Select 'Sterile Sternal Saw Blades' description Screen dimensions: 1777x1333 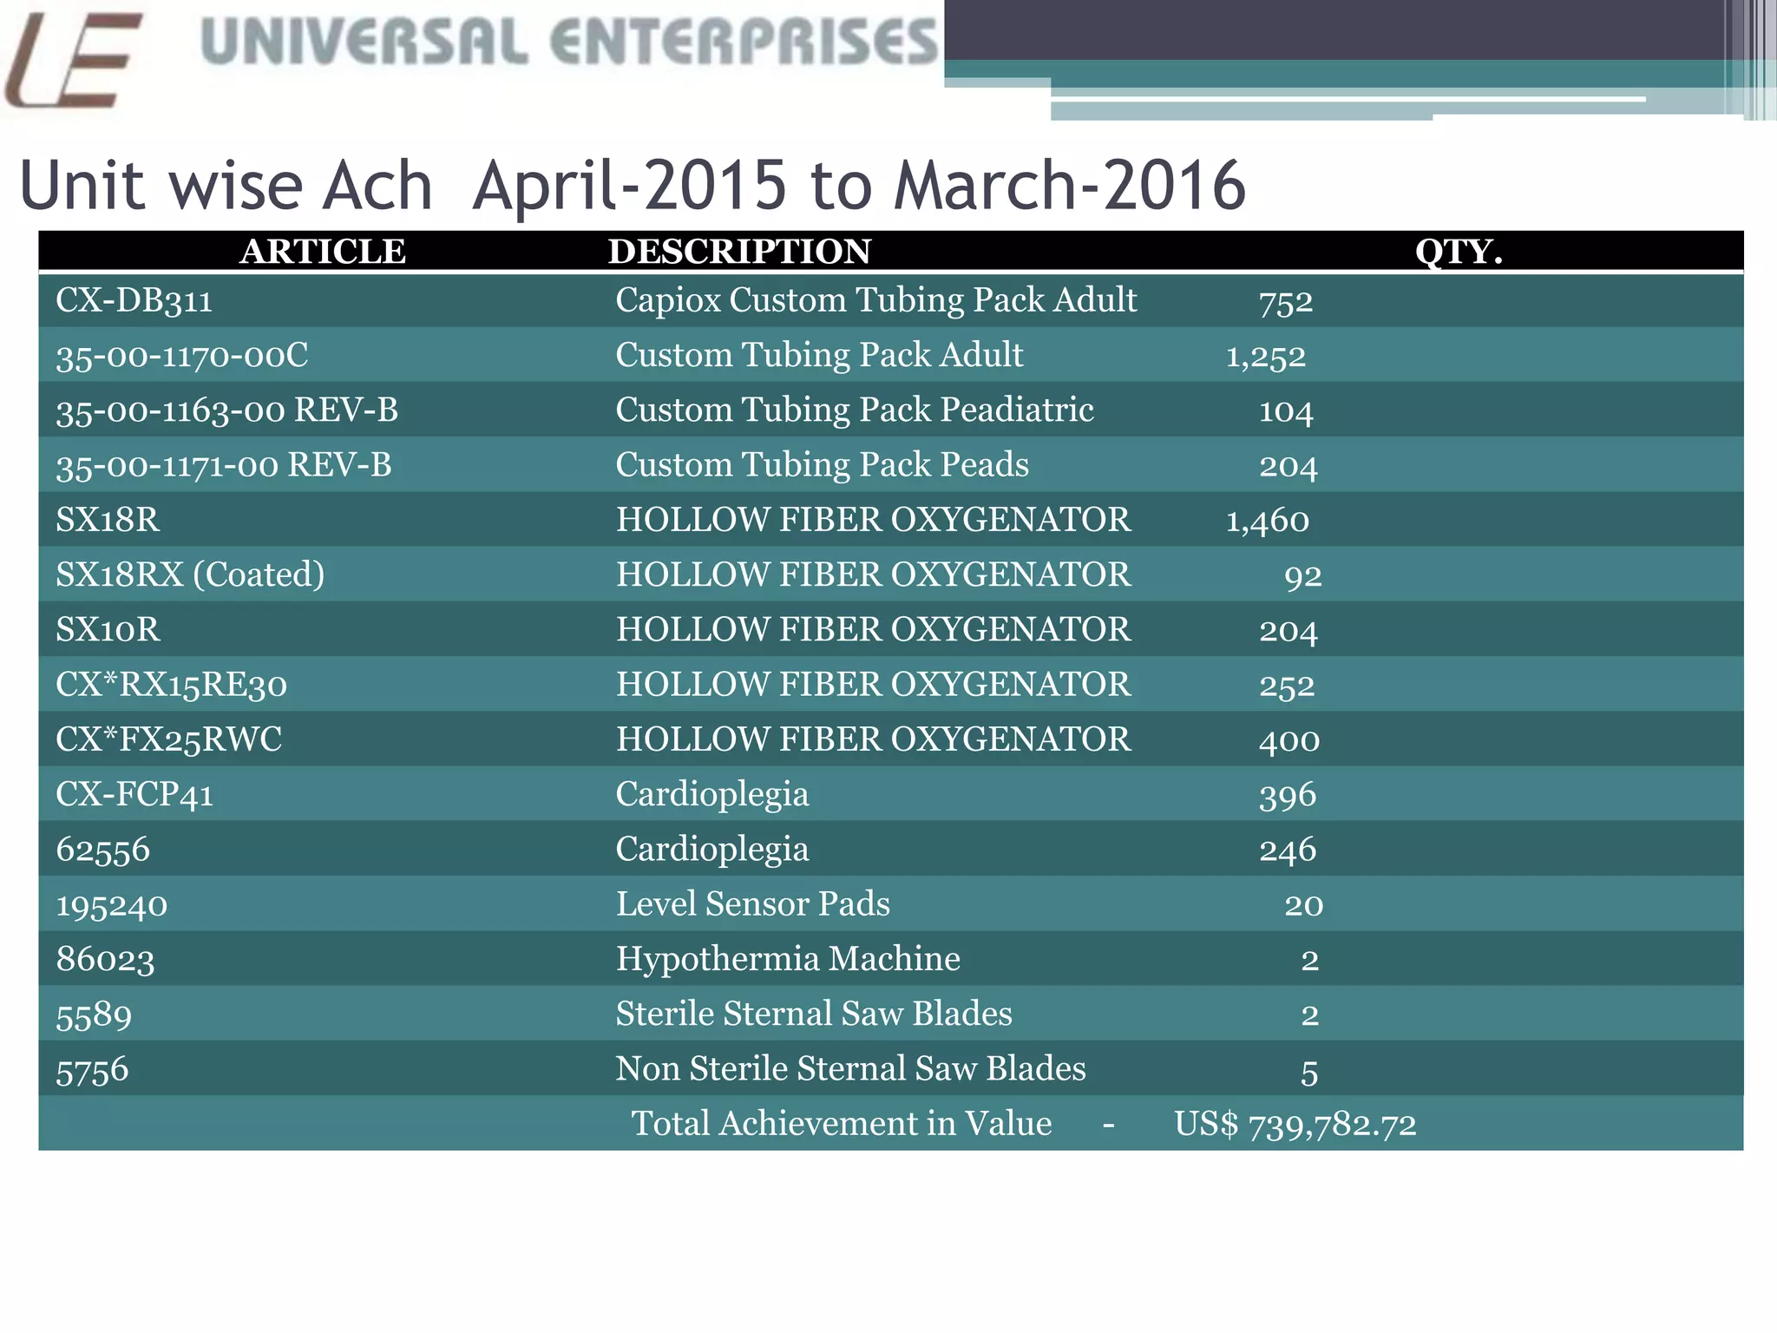[x=814, y=1014]
